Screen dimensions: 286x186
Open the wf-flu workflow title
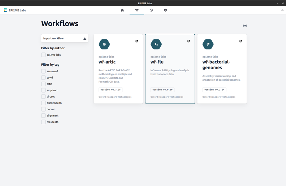(x=157, y=62)
